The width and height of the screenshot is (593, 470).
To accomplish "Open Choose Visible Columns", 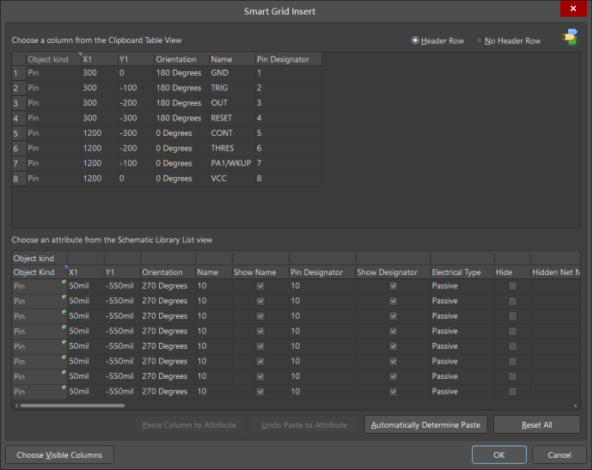I will (59, 455).
